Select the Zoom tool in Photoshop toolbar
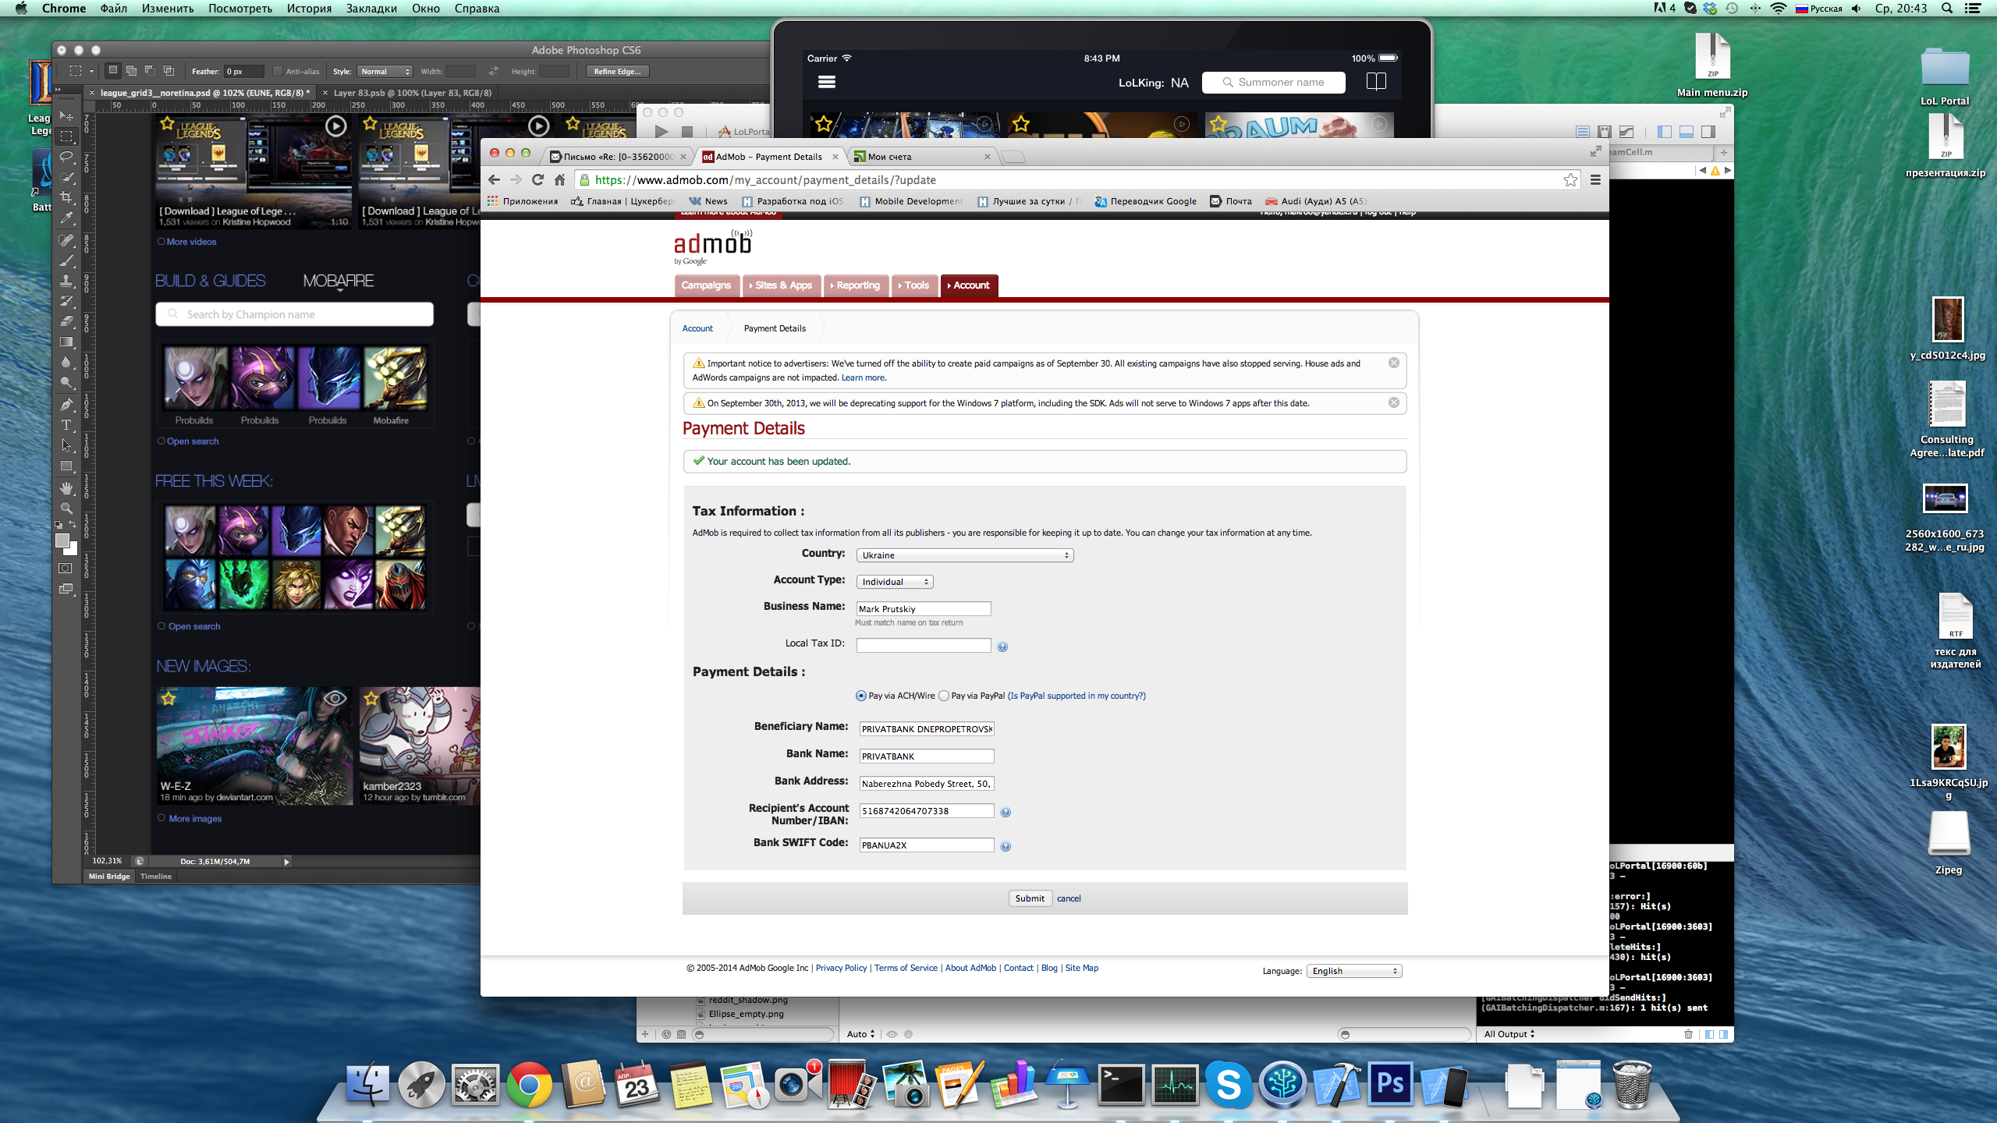 click(66, 508)
